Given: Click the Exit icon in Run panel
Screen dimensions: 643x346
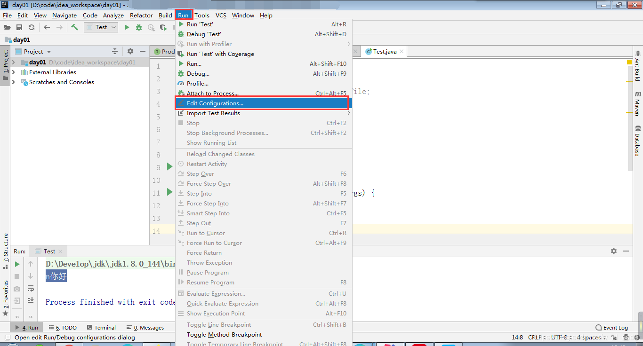Looking at the screenshot, I should click(x=17, y=301).
